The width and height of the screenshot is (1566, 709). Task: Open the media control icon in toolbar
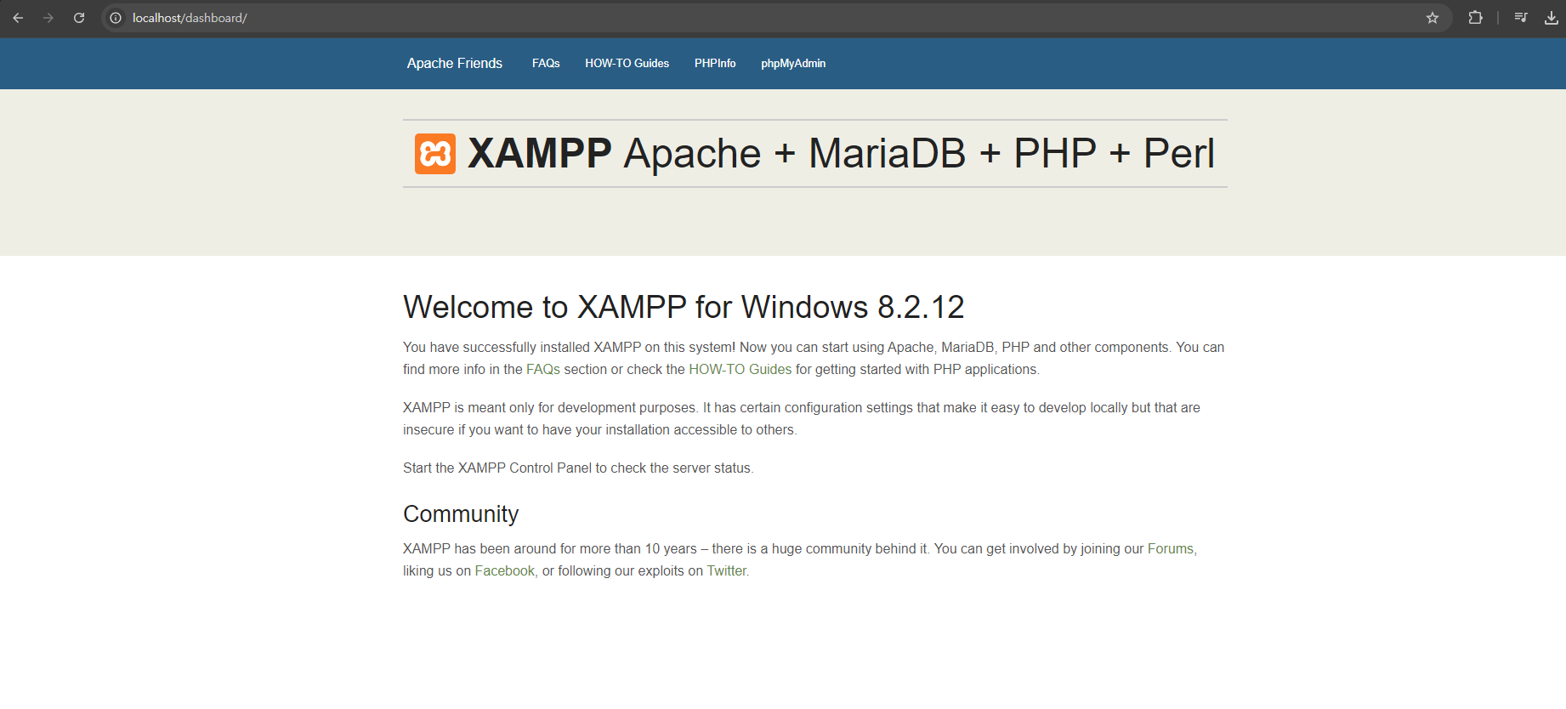point(1521,18)
